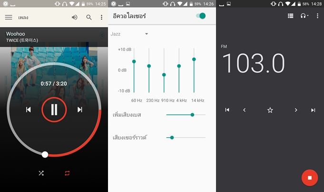Open the FM radio station list
The width and height of the screenshot is (324, 192).
click(291, 16)
